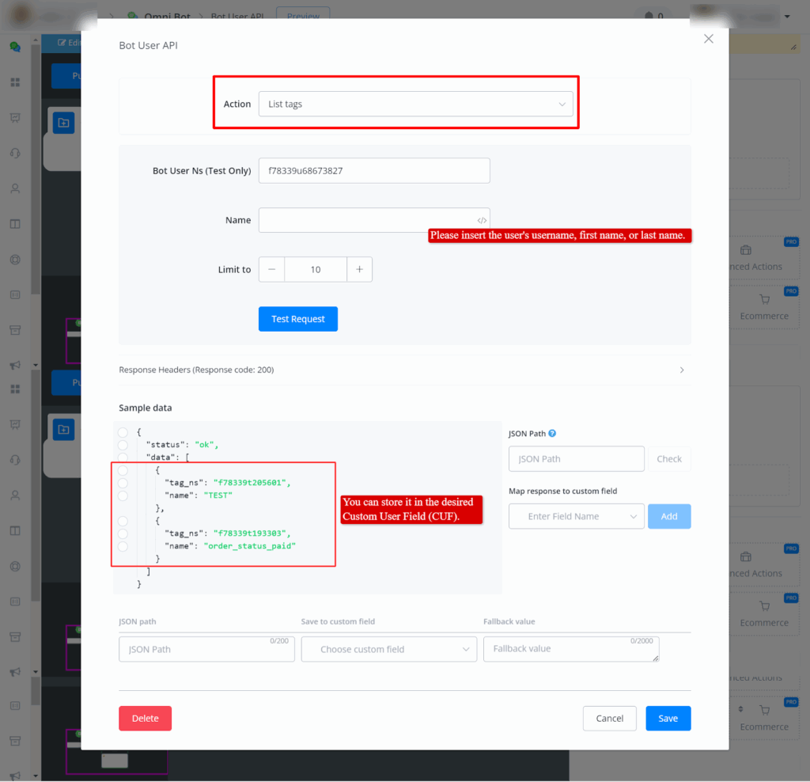Screen dimensions: 810x782
Task: Increase the Limit to value with plus
Action: coord(359,269)
